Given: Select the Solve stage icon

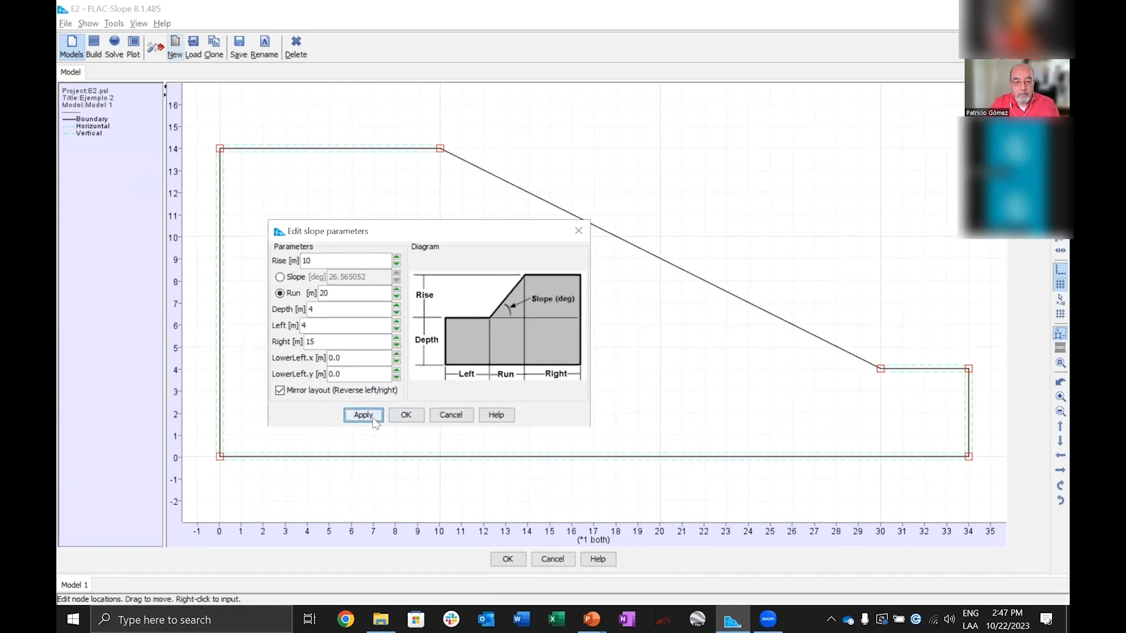Looking at the screenshot, I should pos(114,46).
